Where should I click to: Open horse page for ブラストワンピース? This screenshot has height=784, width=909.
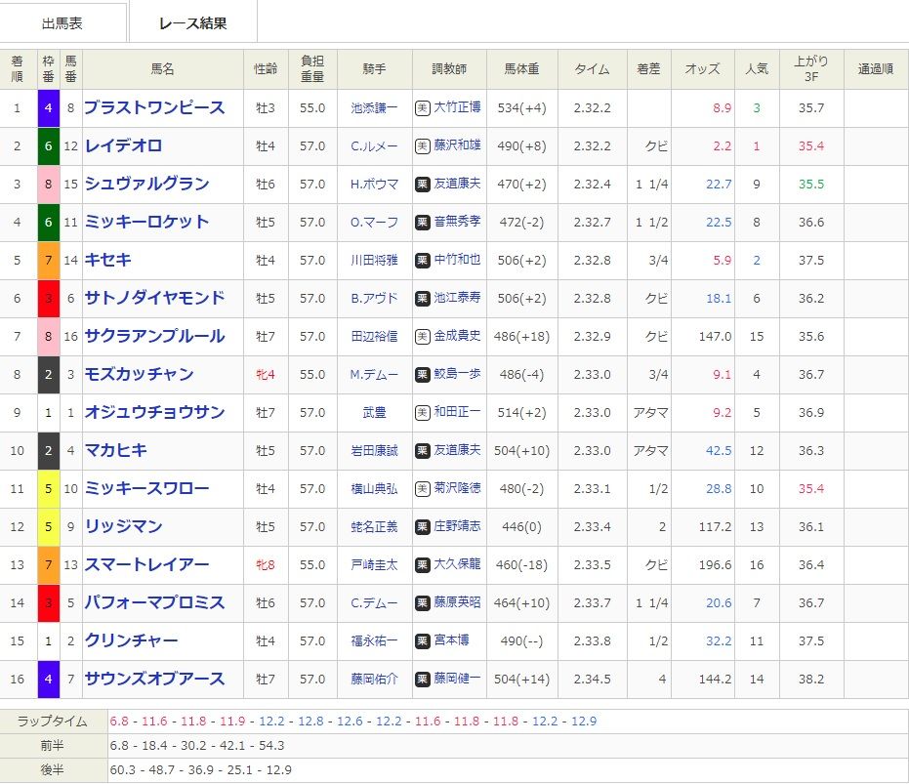point(154,108)
